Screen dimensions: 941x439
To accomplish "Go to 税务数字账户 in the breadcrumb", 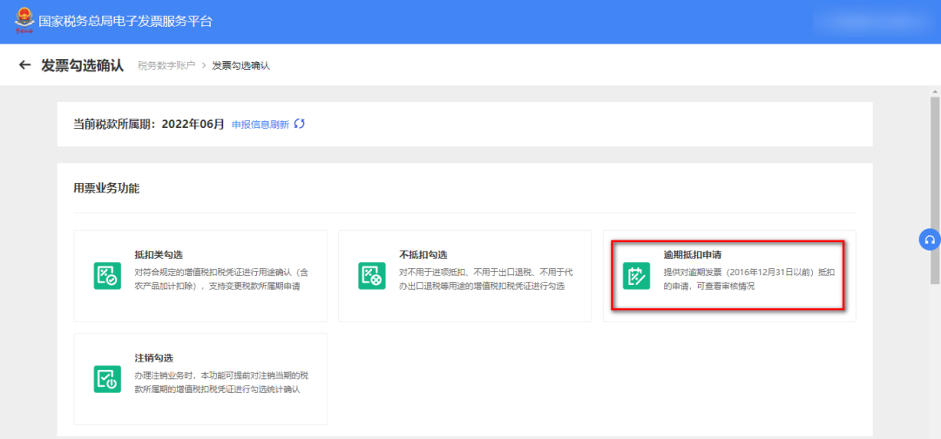I will tap(166, 66).
